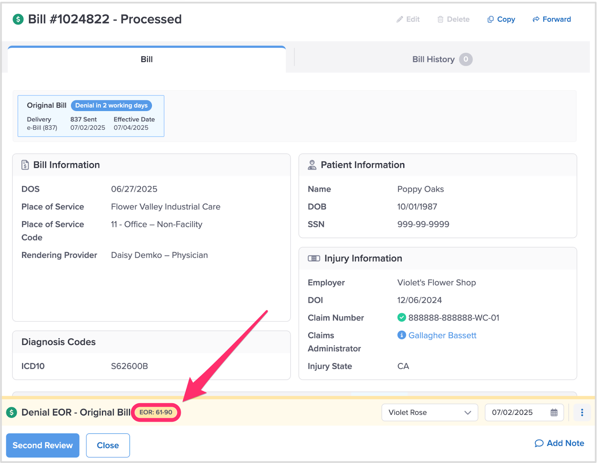Click the EOR: 61-90 badge
Viewport: 608px width, 463px height.
point(156,412)
